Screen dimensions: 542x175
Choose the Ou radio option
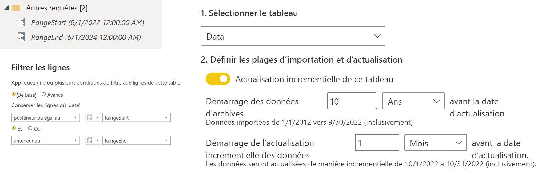coord(30,128)
